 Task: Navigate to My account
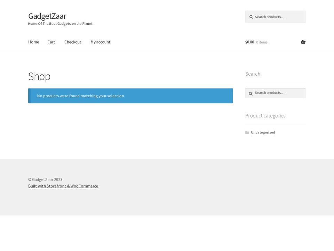(101, 42)
